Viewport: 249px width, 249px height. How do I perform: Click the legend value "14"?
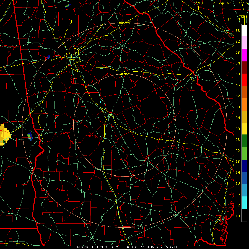coord(238,172)
